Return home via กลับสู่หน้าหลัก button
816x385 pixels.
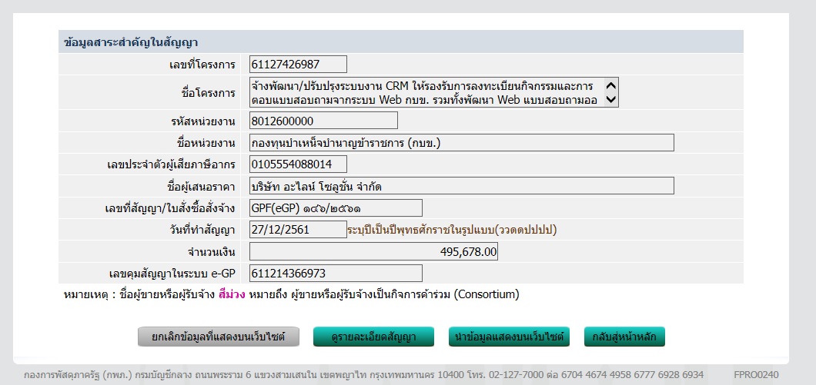click(624, 337)
